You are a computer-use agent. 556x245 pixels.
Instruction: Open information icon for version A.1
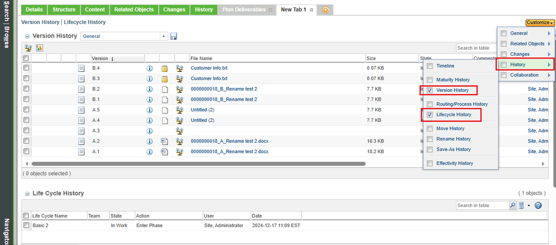click(149, 152)
